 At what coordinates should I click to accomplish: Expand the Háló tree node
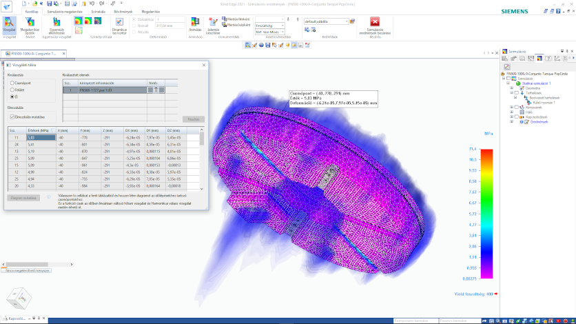(512, 112)
